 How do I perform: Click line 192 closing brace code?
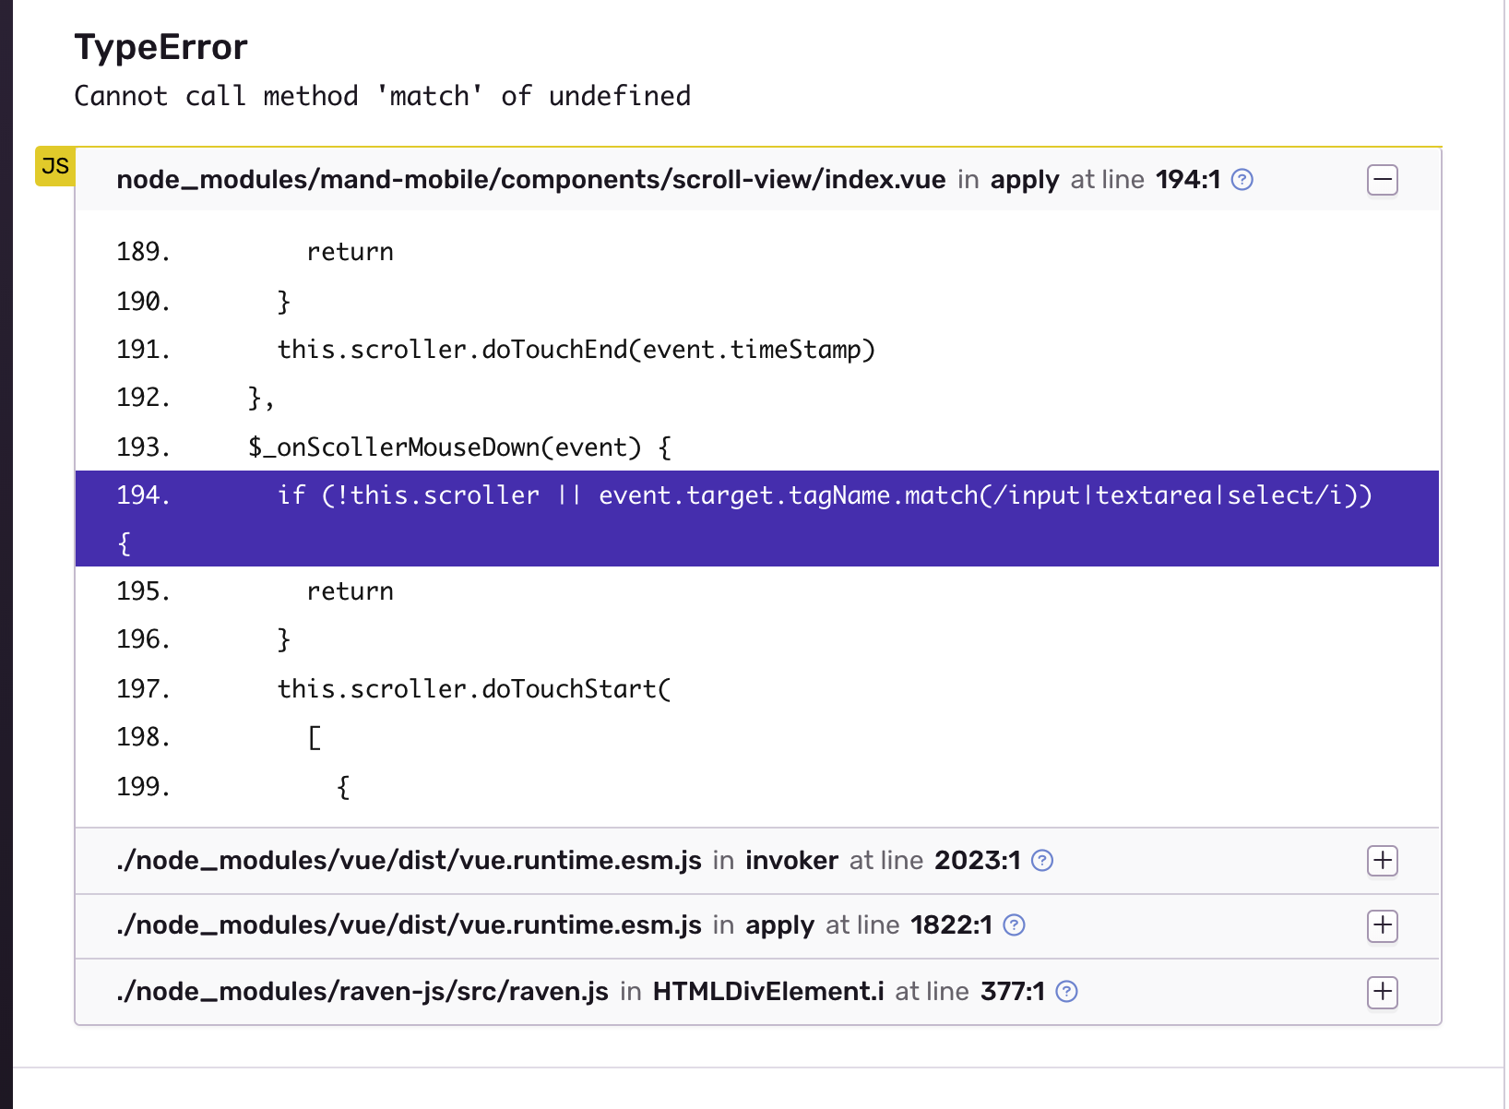[x=261, y=399]
